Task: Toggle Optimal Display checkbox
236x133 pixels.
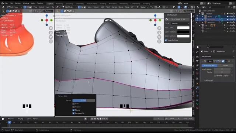Action: pos(215,76)
